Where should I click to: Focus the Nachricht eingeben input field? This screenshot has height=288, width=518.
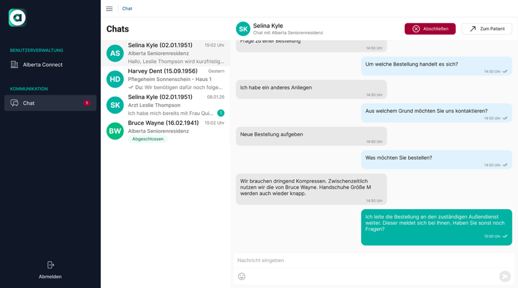[374, 260]
